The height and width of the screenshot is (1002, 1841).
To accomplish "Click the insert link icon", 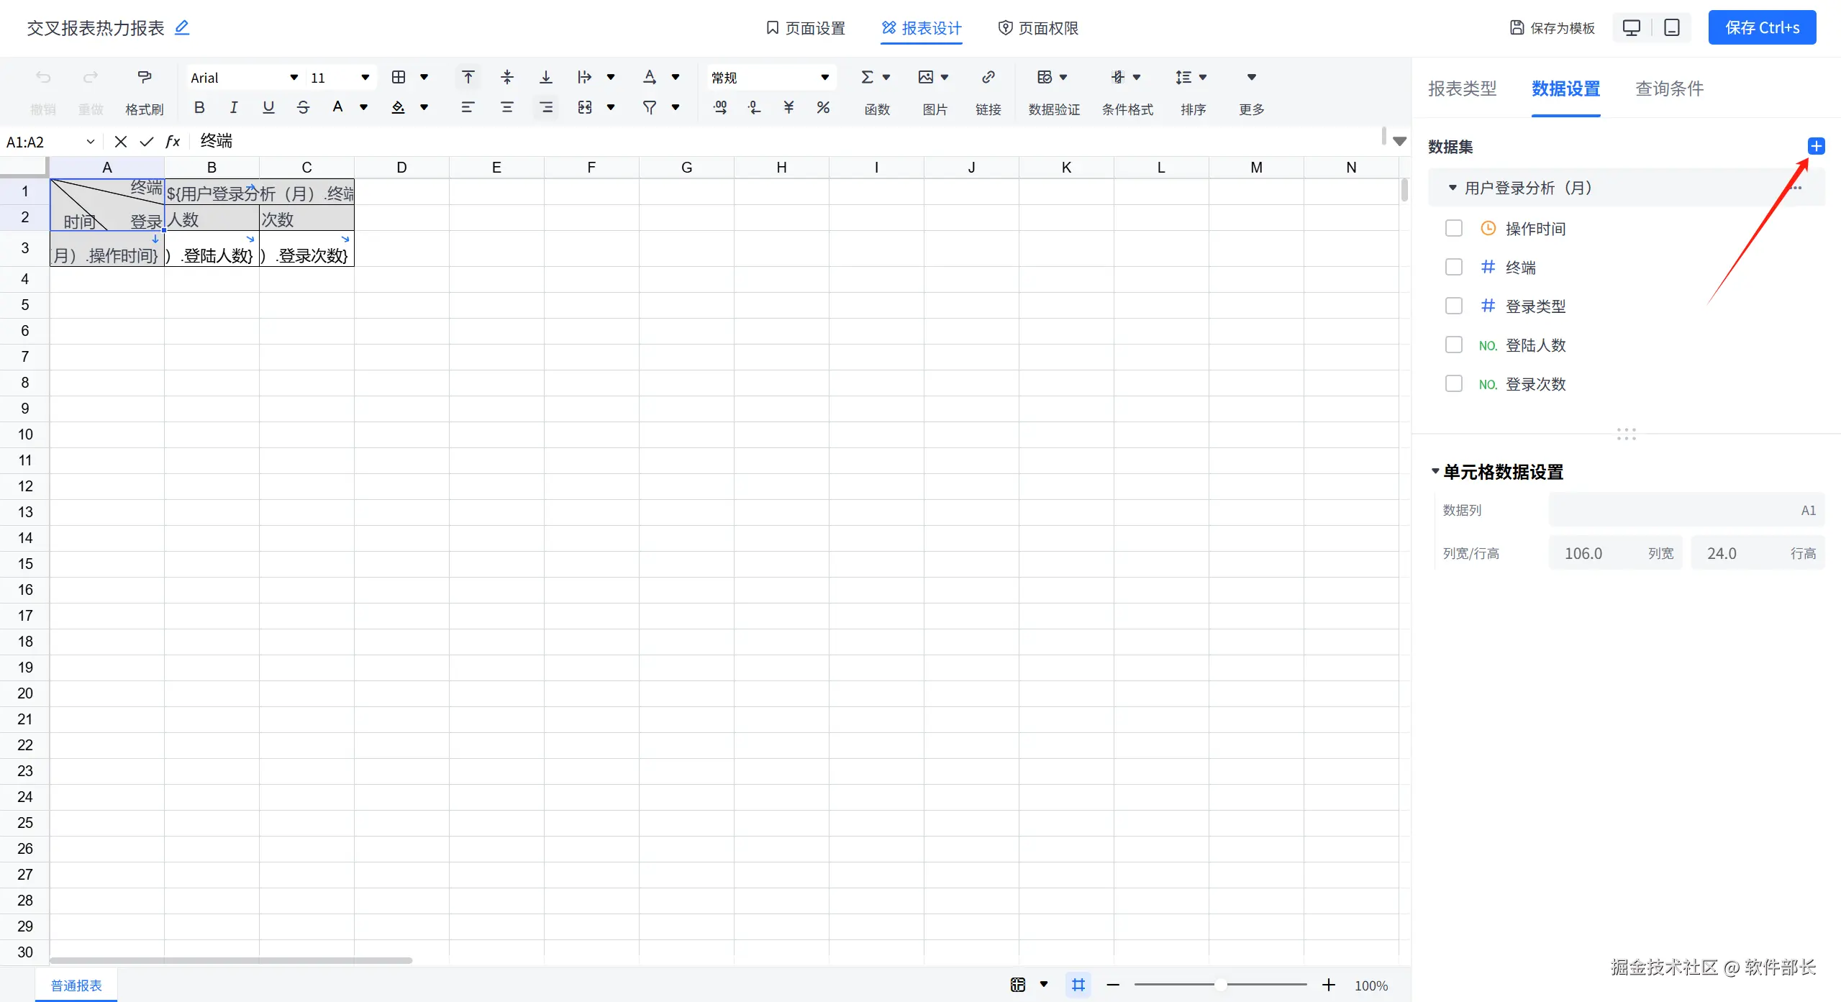I will click(988, 78).
